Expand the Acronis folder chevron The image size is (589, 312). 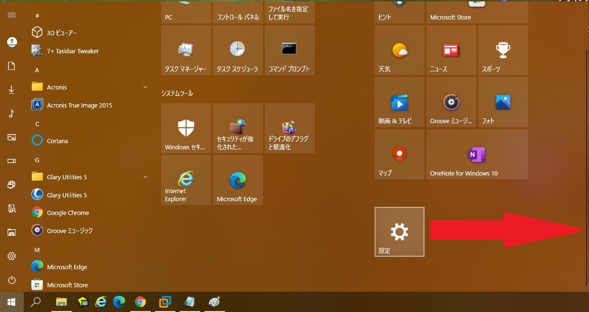145,87
